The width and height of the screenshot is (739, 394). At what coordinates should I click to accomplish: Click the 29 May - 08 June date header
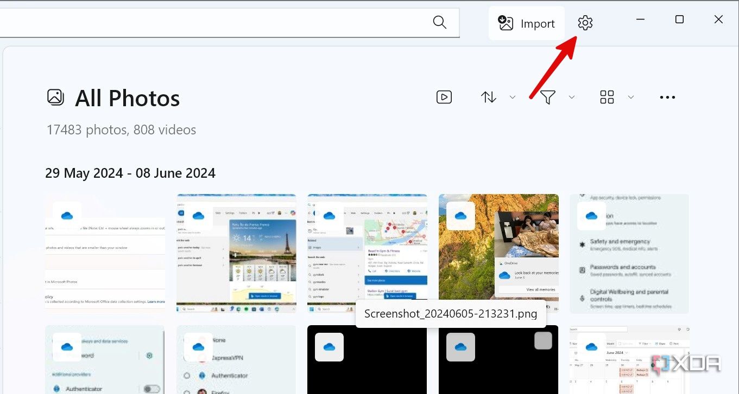(x=130, y=173)
